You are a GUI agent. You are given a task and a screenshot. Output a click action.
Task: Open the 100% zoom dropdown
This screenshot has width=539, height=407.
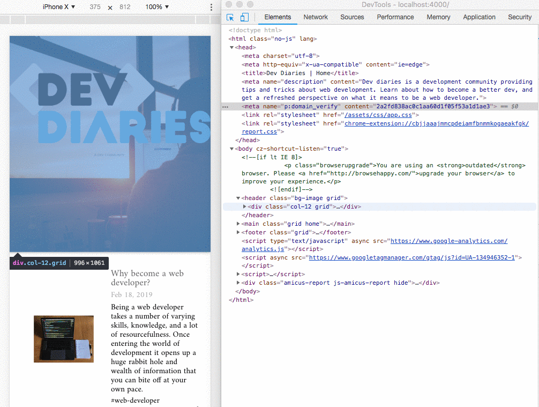click(157, 7)
